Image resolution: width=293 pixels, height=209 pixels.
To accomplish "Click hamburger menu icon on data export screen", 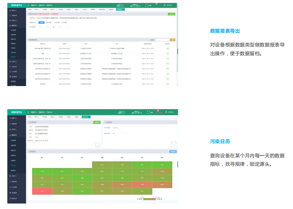I will 29,5.
